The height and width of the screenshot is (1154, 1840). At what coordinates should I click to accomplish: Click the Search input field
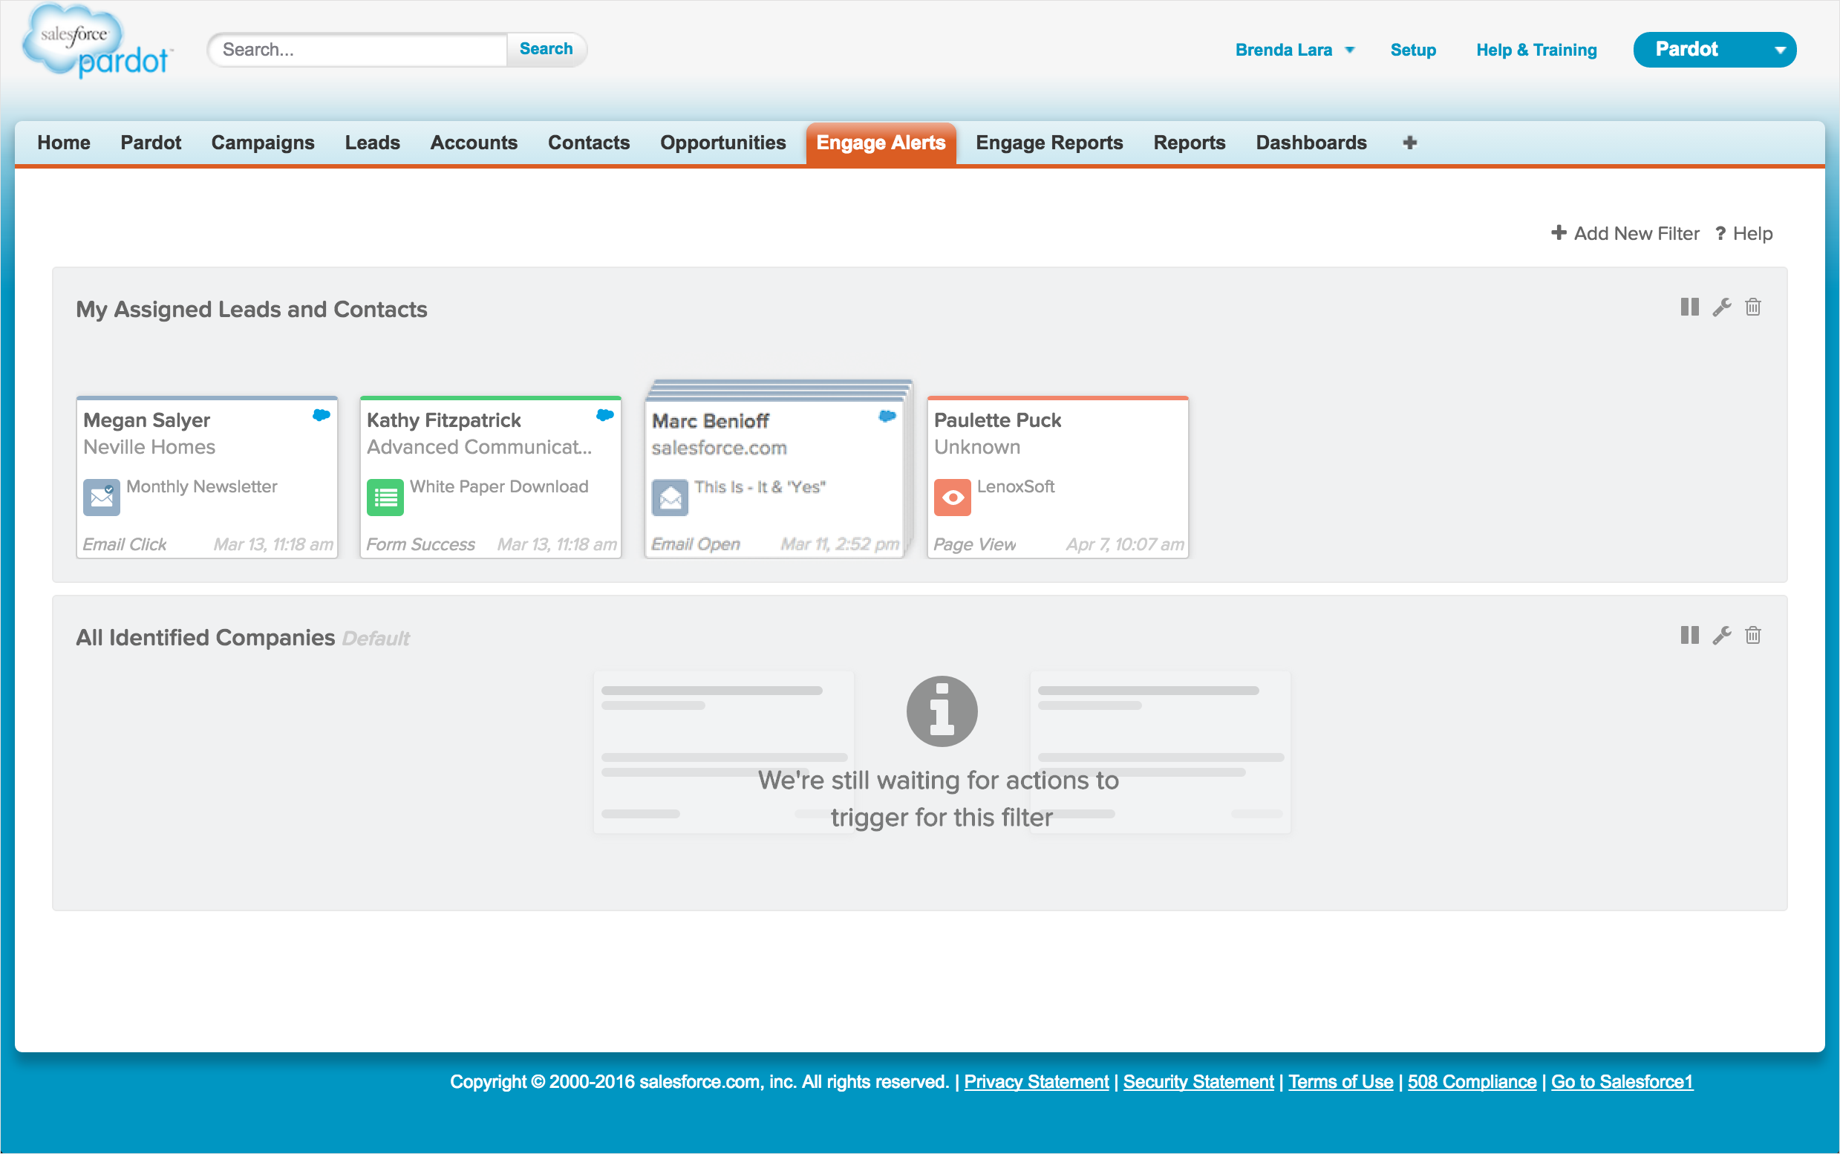[359, 50]
